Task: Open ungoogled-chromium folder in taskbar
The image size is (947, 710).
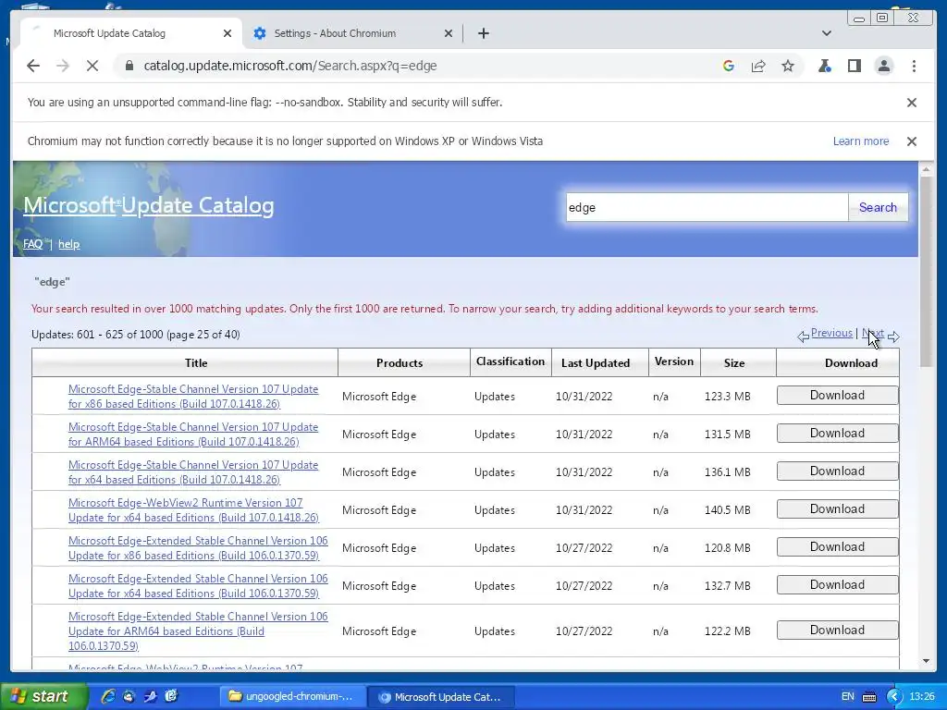Action: click(x=291, y=697)
